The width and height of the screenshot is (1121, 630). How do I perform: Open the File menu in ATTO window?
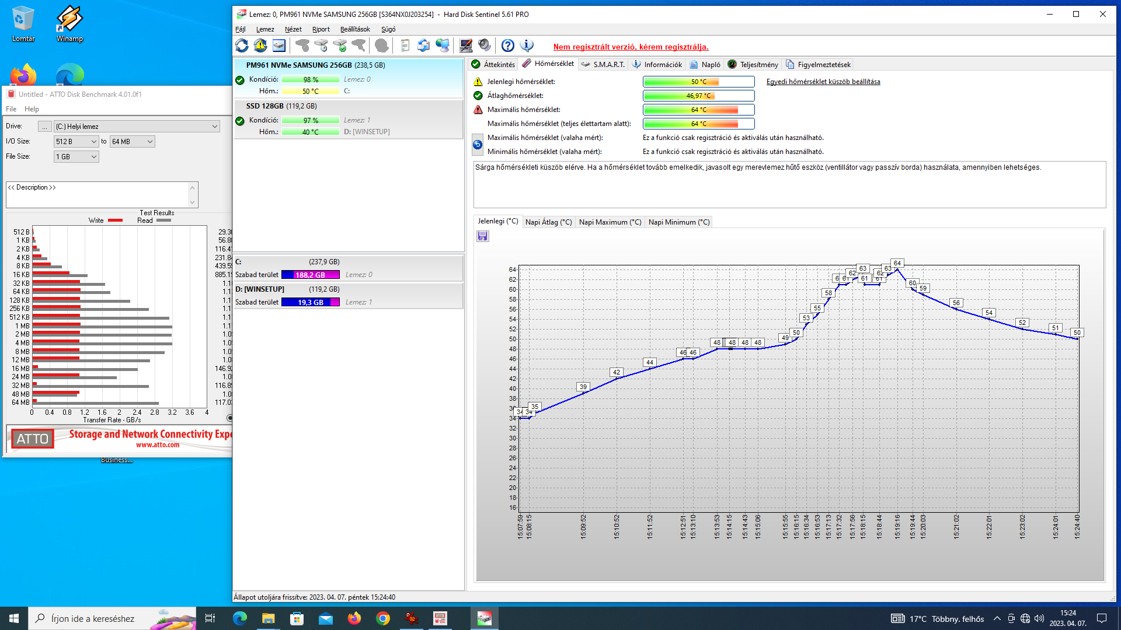[11, 109]
